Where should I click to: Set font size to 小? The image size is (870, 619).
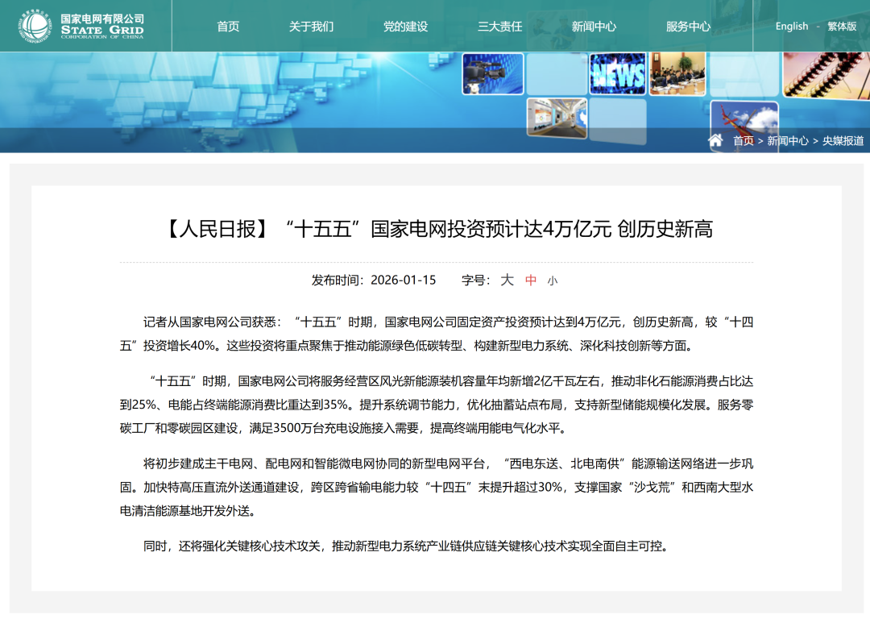pyautogui.click(x=552, y=281)
